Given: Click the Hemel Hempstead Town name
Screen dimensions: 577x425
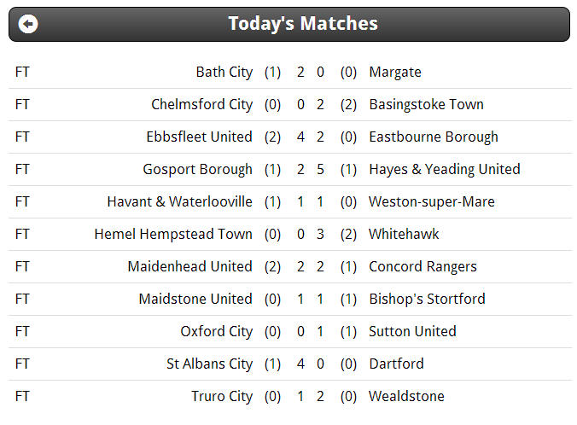Looking at the screenshot, I should pyautogui.click(x=173, y=234).
